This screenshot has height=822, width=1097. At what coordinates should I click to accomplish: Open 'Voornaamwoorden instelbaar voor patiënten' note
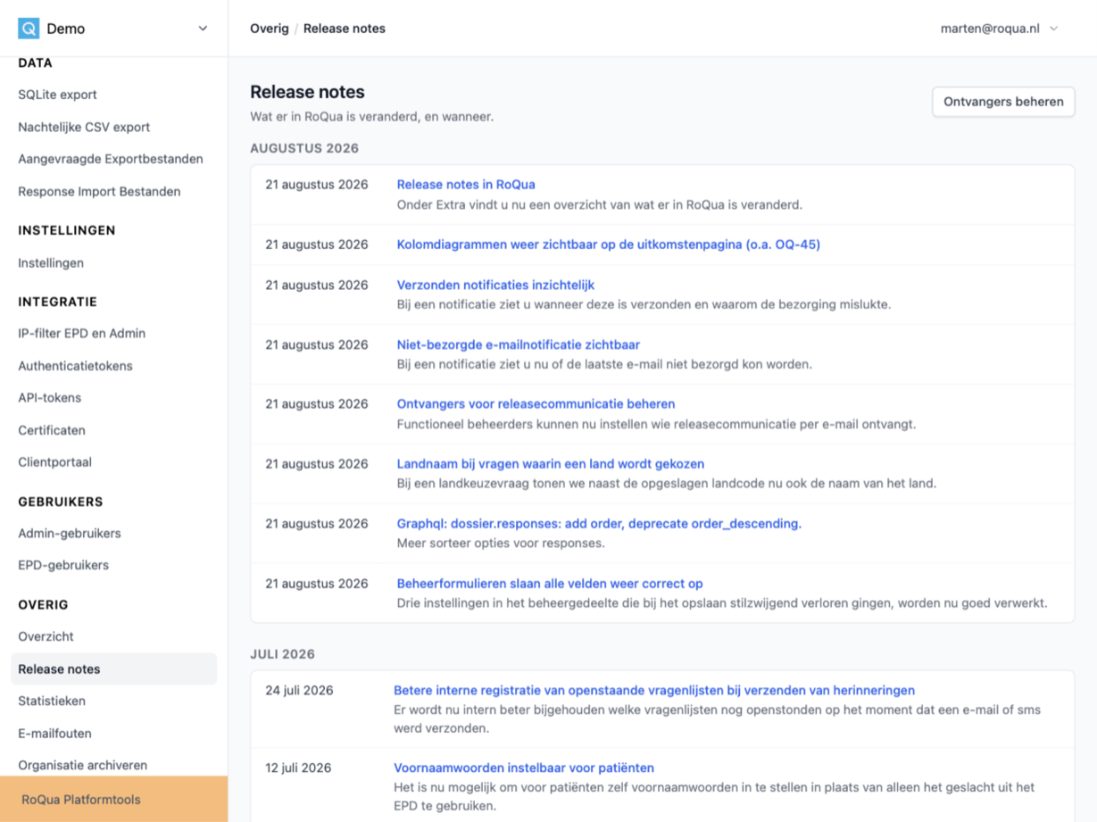tap(524, 768)
